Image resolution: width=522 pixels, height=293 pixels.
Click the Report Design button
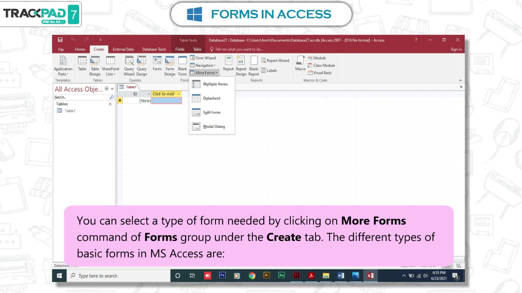pyautogui.click(x=241, y=66)
